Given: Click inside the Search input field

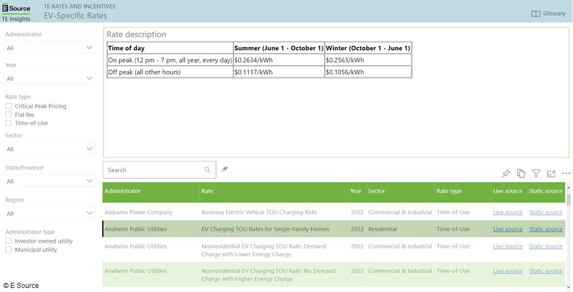Looking at the screenshot, I should tap(154, 170).
